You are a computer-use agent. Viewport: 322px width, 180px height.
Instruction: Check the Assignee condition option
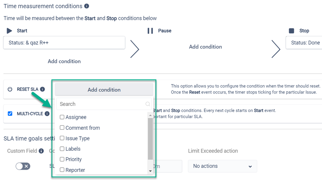point(62,117)
